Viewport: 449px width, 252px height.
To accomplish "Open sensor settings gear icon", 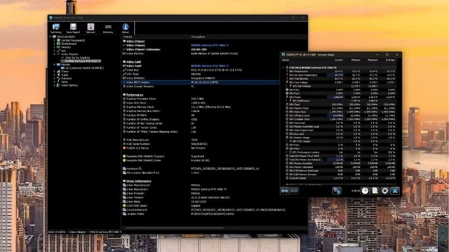I will pyautogui.click(x=385, y=191).
